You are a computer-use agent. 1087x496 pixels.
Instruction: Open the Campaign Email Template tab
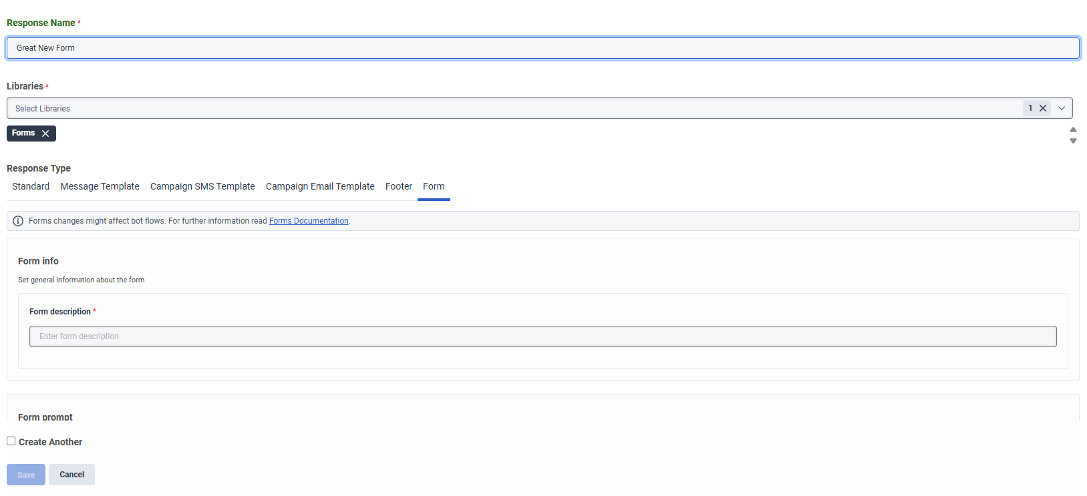tap(320, 186)
